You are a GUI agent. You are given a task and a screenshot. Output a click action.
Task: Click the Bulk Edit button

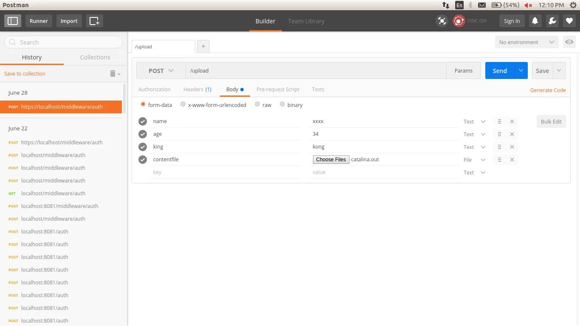551,121
